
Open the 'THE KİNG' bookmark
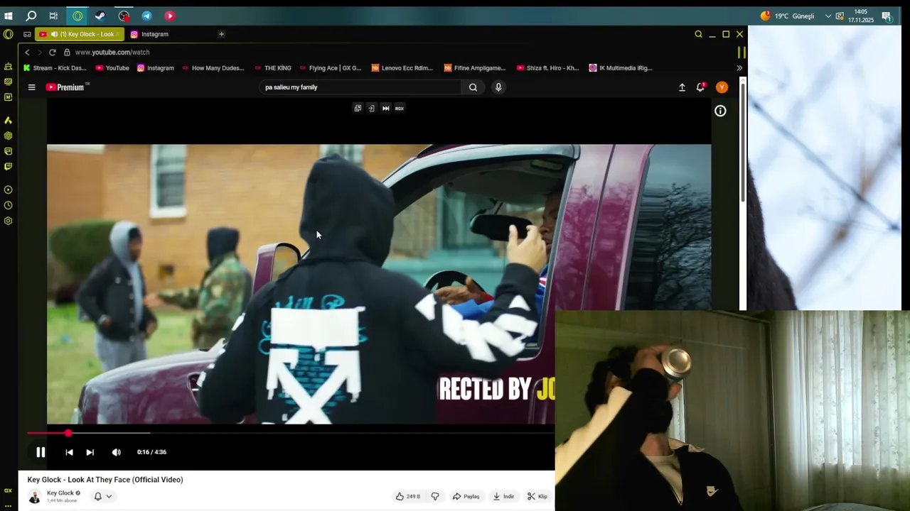pyautogui.click(x=273, y=68)
